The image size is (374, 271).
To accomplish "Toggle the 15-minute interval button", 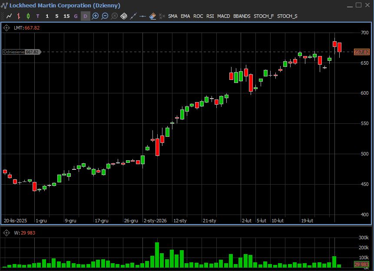I will pyautogui.click(x=66, y=16).
